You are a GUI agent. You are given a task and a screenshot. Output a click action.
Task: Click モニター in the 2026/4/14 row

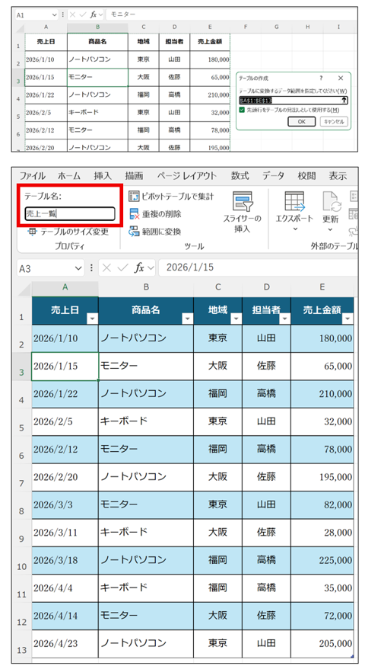[146, 616]
